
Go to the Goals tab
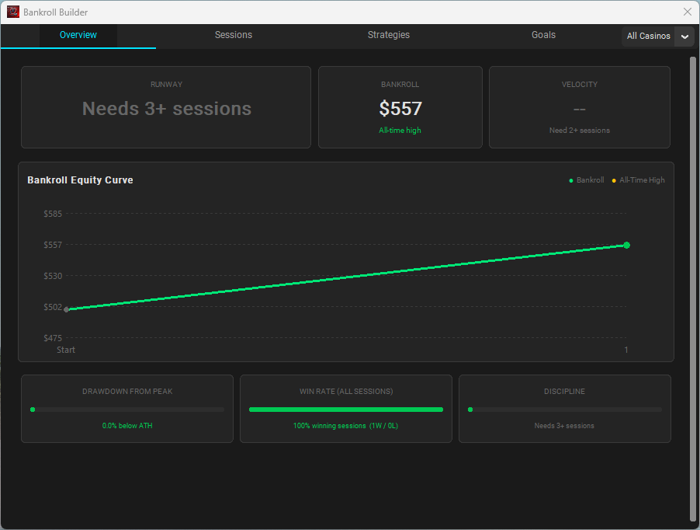(543, 35)
